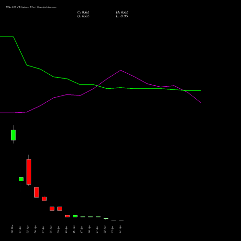Click the '15 Apr' date axis label
The height and width of the screenshot is (241, 241).
[x=66, y=229]
